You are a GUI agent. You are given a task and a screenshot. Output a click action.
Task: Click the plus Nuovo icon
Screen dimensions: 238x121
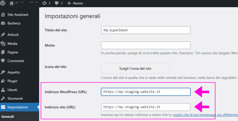point(69,4)
